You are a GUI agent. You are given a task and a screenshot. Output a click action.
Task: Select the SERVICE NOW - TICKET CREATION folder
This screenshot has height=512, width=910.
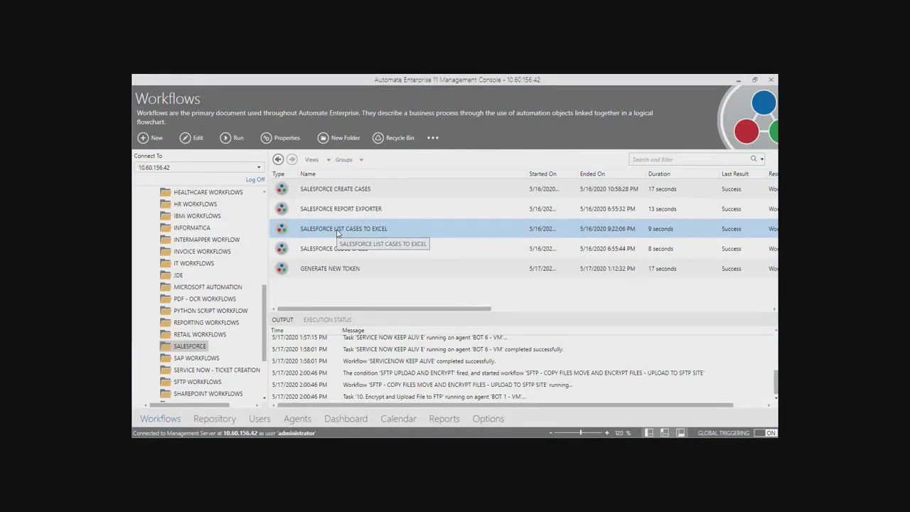pyautogui.click(x=217, y=370)
